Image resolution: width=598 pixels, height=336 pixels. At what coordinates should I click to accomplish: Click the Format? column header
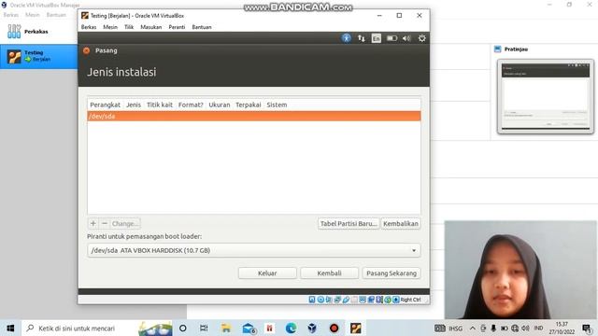click(x=191, y=105)
